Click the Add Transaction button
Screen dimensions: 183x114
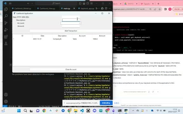coord(71,31)
